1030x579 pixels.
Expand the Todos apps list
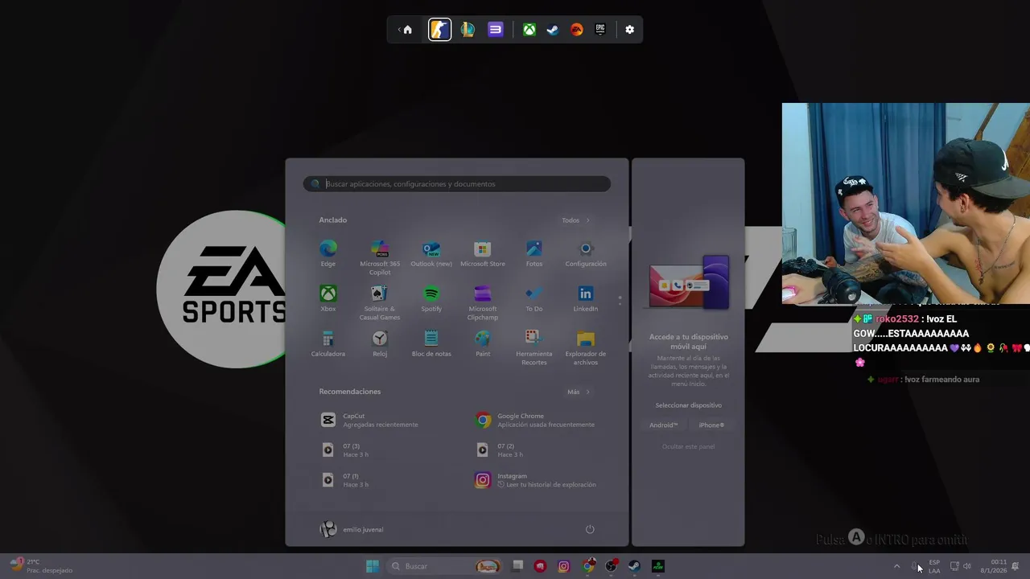pos(576,220)
